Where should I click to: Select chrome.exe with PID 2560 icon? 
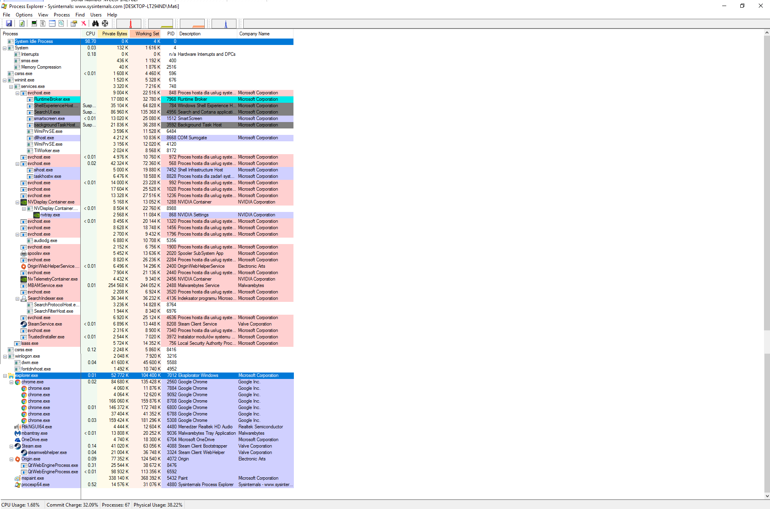coord(17,382)
